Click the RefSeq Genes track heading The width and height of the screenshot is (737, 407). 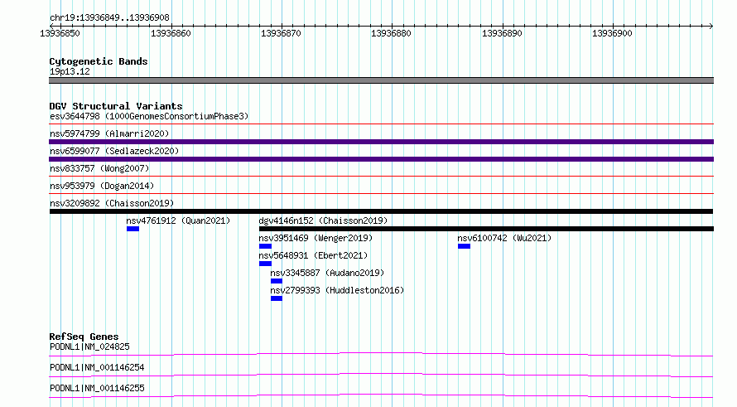coord(84,337)
